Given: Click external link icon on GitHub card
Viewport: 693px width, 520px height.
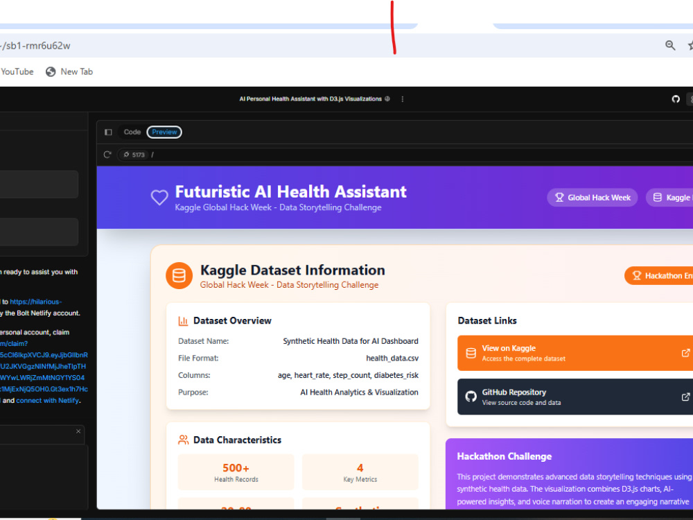Looking at the screenshot, I should coord(685,397).
